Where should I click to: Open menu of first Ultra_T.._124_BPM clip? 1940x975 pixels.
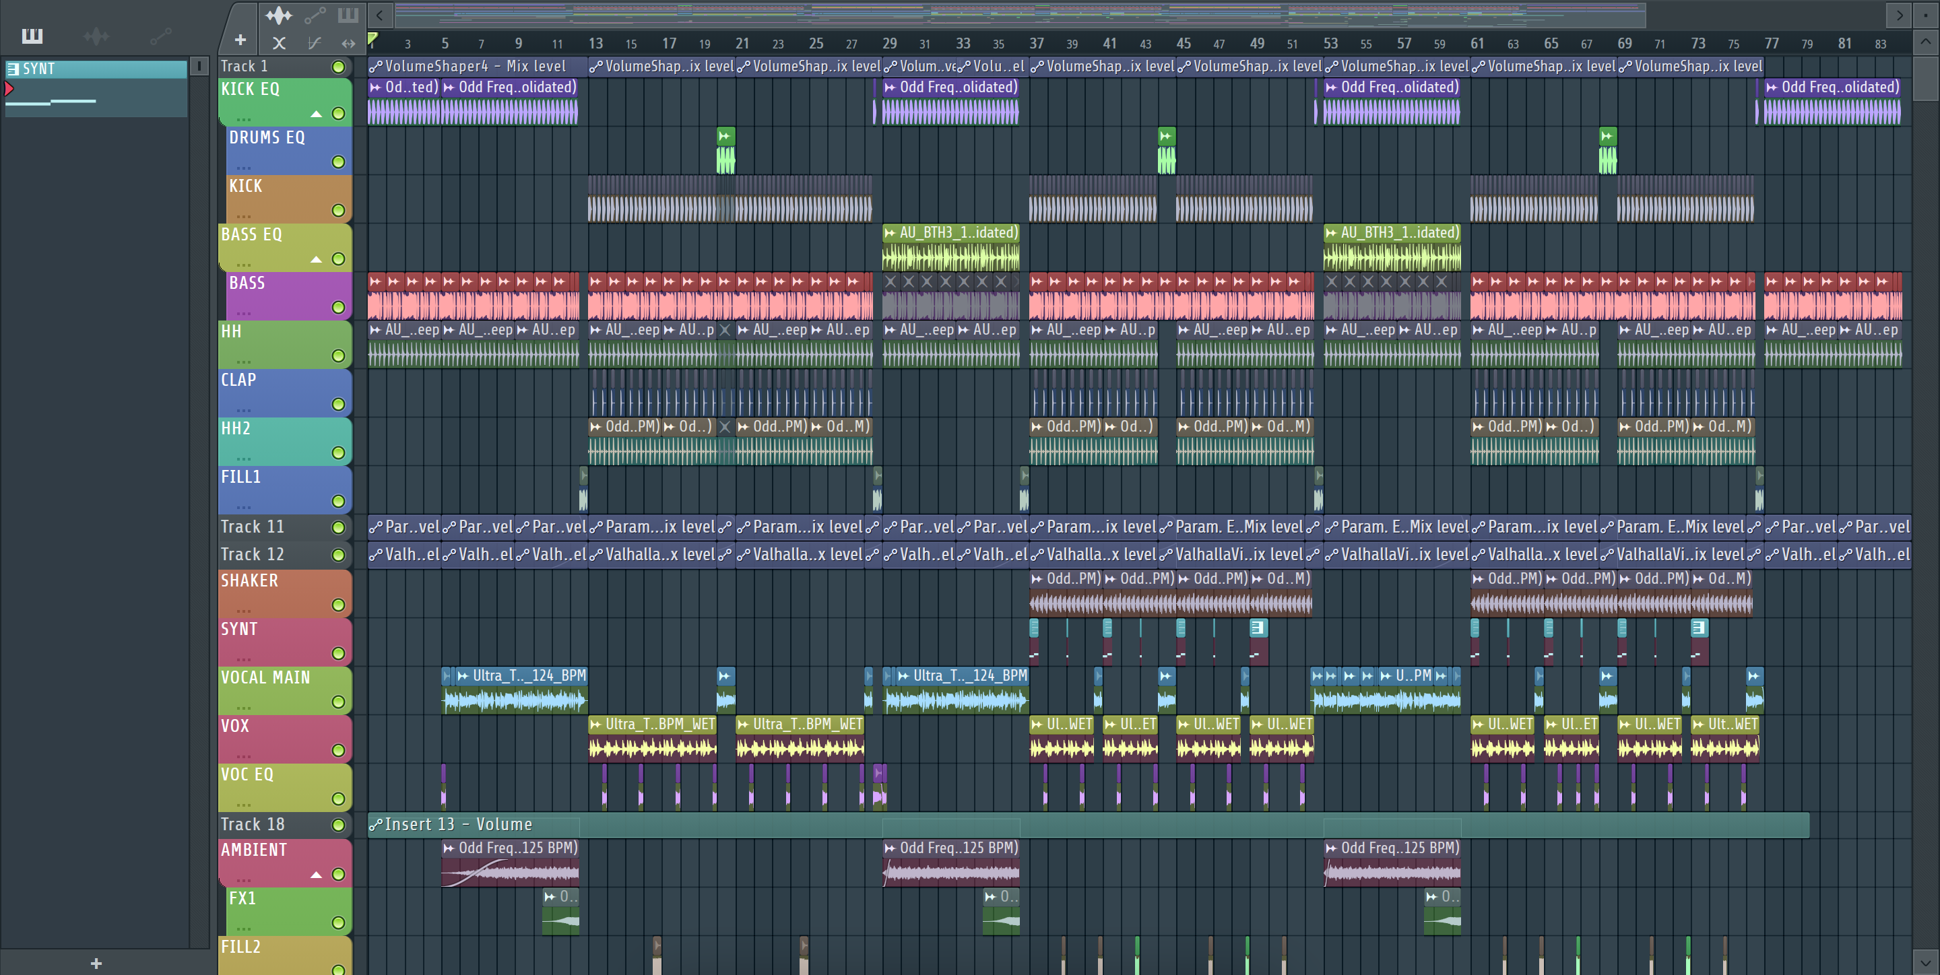point(463,675)
